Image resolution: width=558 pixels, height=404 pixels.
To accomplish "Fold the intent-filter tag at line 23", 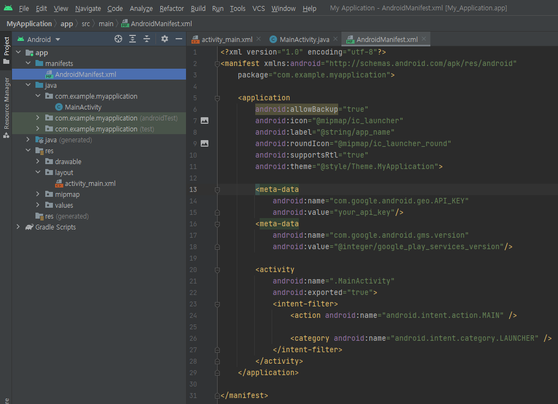I will 217,304.
